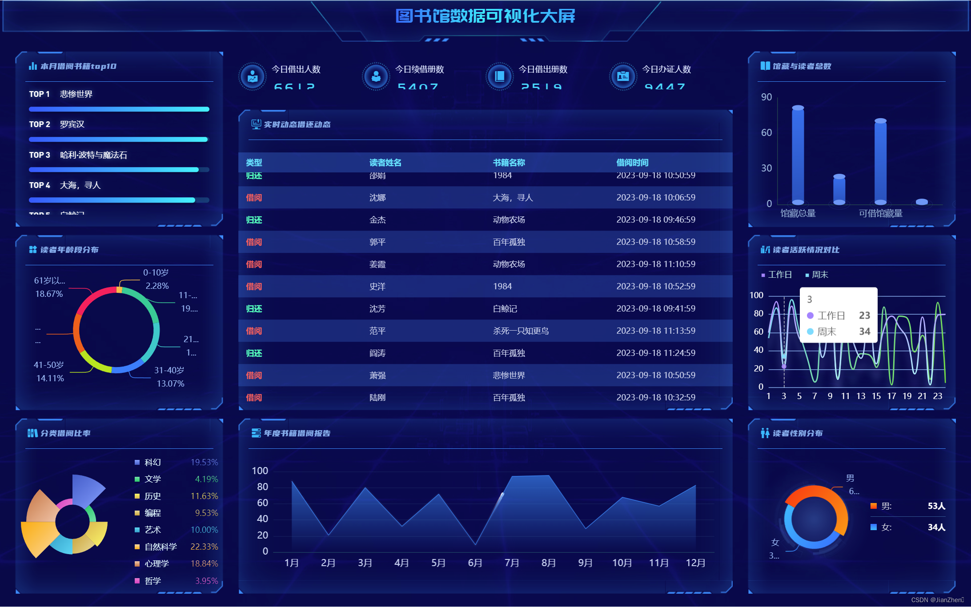Toggle 艺术 legend entry

[148, 530]
